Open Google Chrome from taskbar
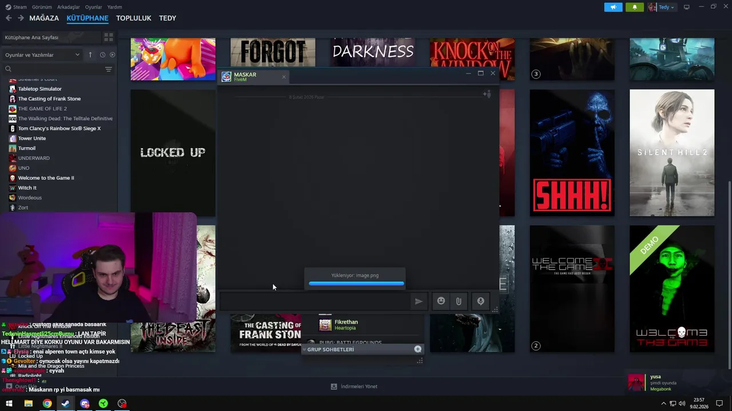This screenshot has width=732, height=411. pyautogui.click(x=47, y=404)
